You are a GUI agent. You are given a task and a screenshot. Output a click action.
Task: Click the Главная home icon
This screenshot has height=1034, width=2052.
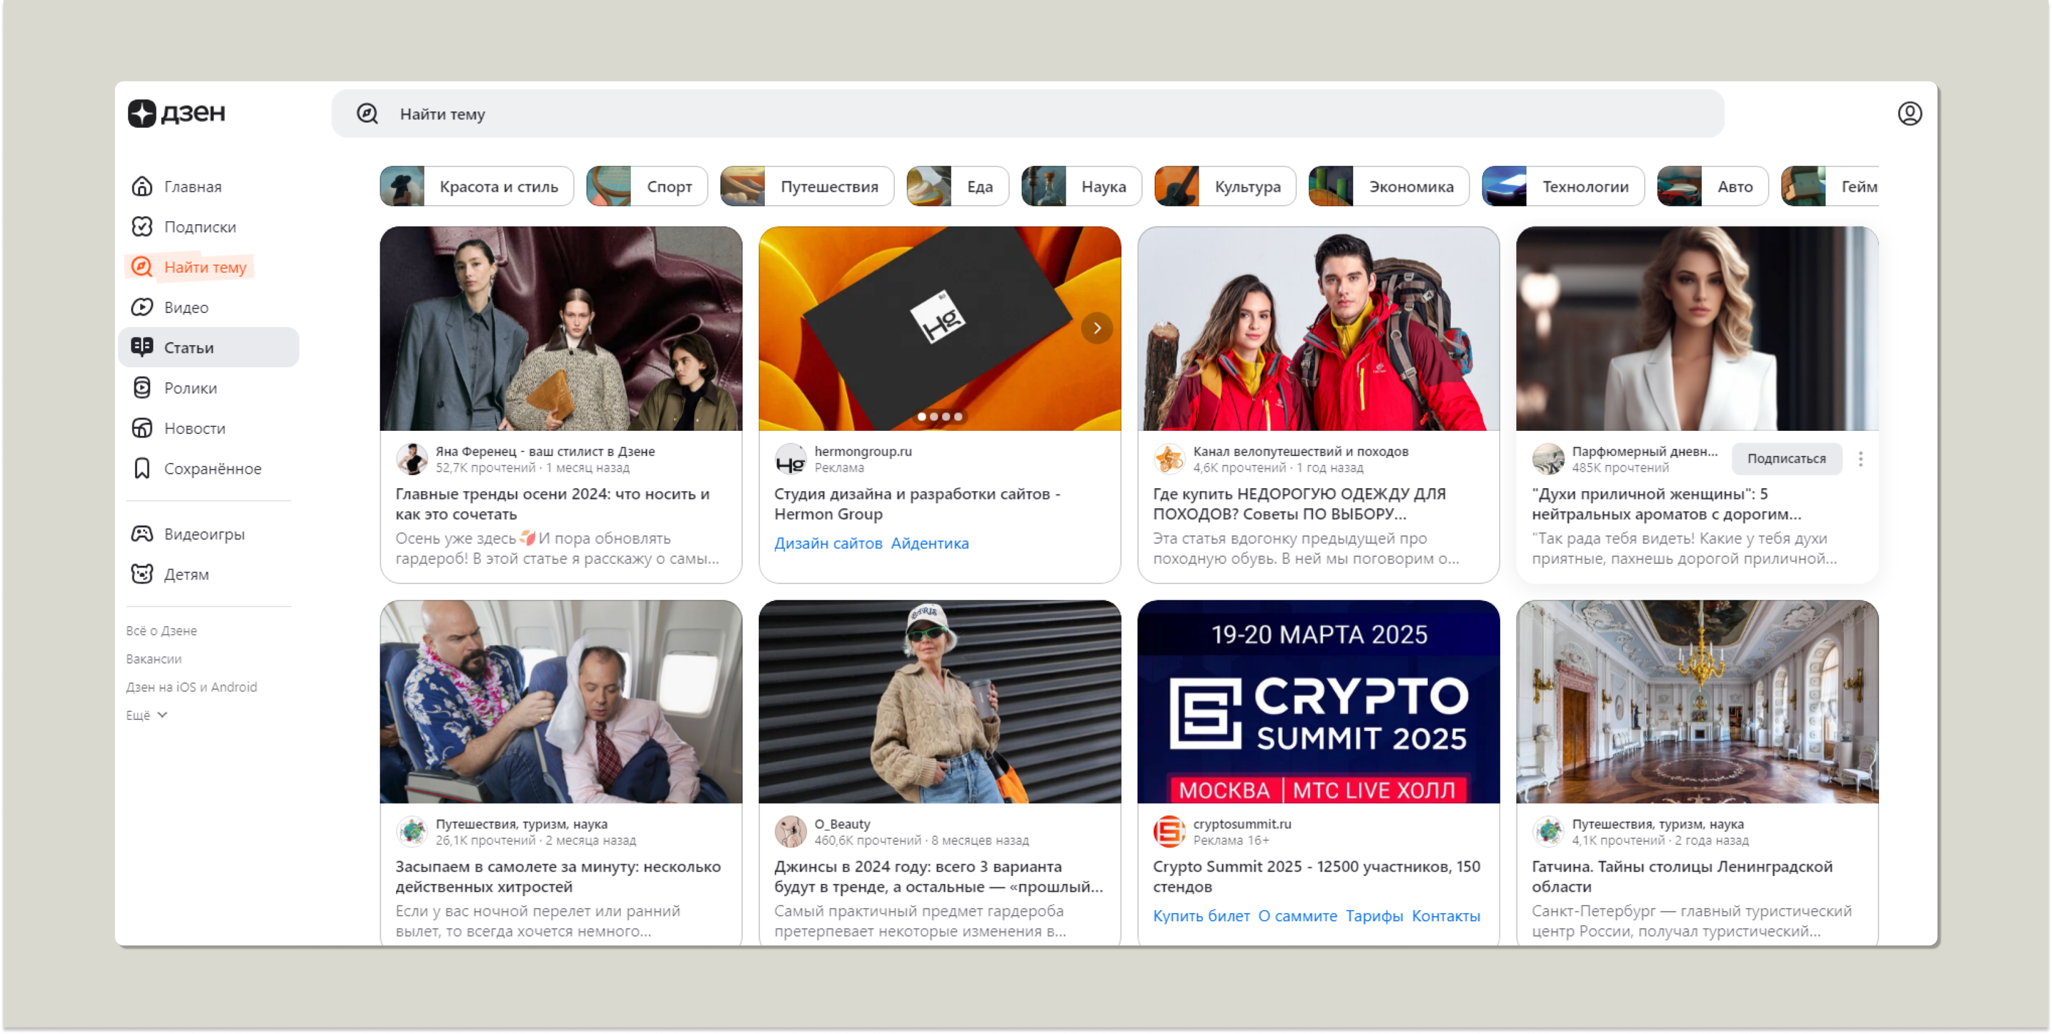tap(142, 186)
